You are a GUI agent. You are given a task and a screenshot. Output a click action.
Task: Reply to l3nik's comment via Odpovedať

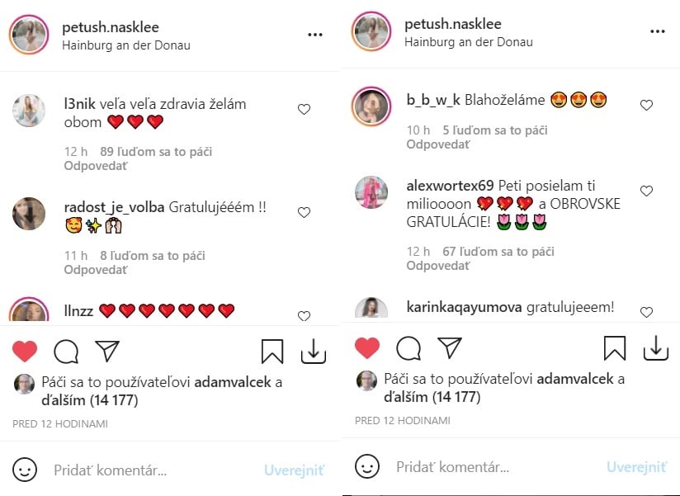96,166
